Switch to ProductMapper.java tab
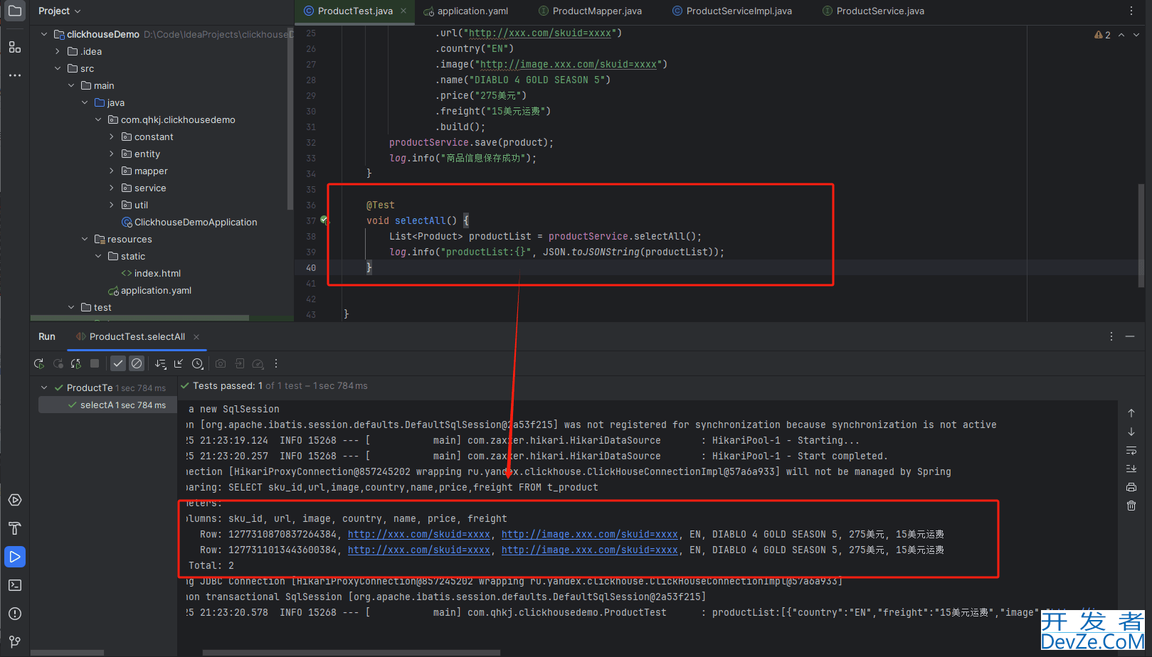 coord(590,11)
